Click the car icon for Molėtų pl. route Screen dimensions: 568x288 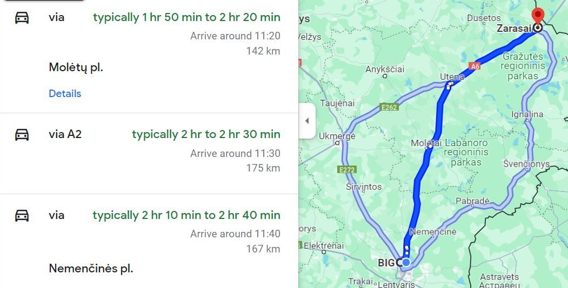[x=22, y=18]
